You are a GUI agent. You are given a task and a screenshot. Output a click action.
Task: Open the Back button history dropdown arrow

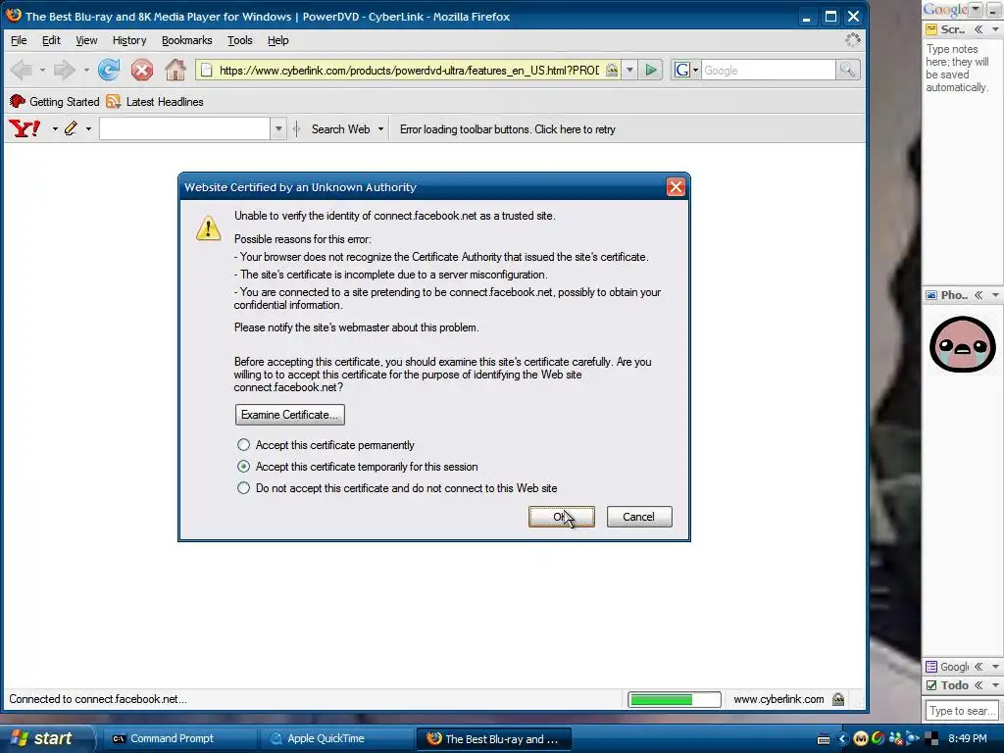click(x=42, y=70)
